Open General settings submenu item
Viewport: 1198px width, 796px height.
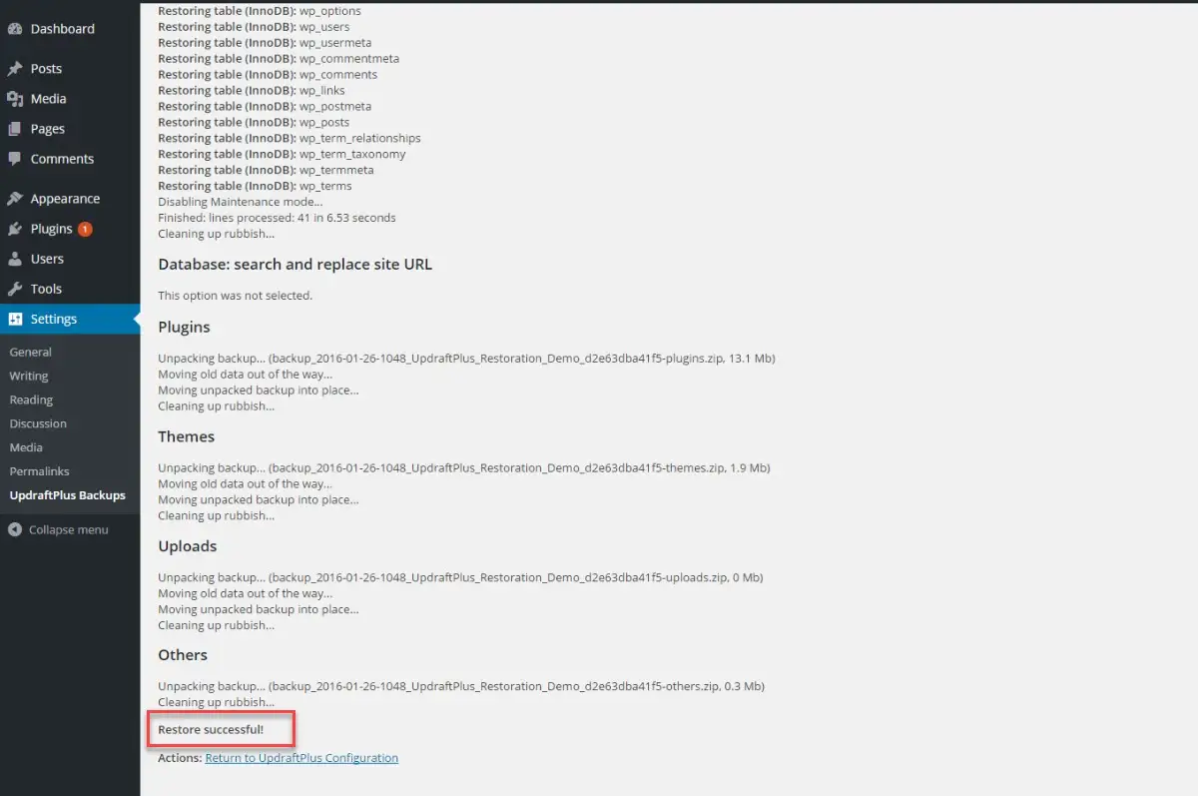[30, 352]
